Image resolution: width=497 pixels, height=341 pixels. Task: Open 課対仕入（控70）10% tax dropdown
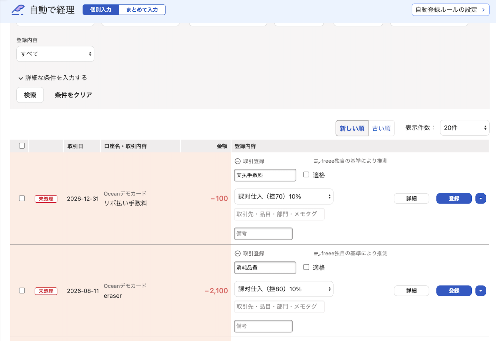click(284, 197)
